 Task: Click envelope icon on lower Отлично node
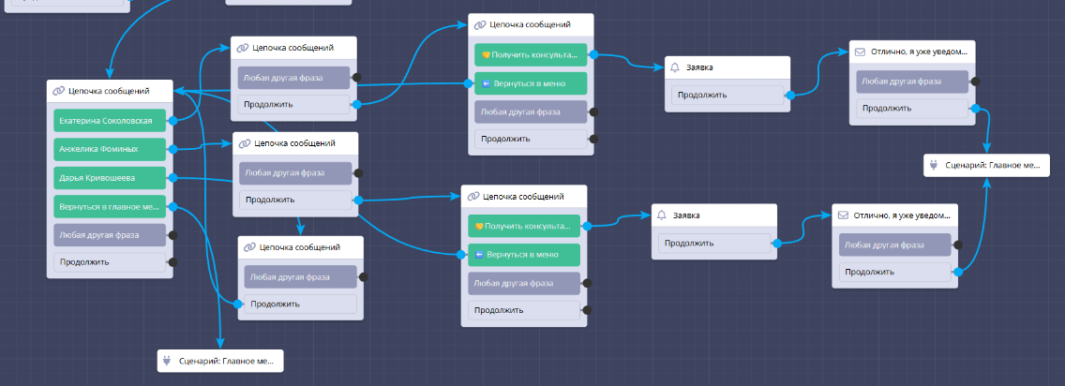pyautogui.click(x=843, y=215)
